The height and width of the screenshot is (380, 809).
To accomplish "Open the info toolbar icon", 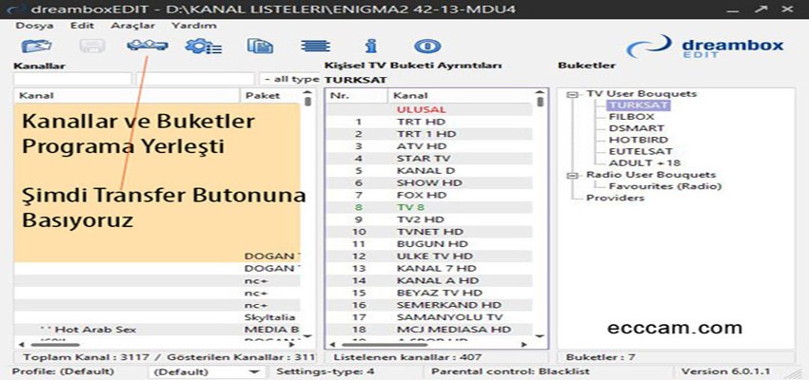I will (x=370, y=47).
